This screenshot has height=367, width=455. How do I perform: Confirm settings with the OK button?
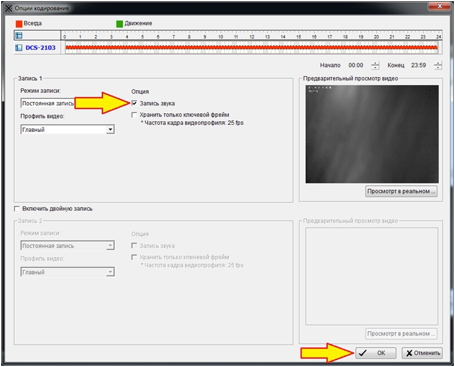point(377,353)
